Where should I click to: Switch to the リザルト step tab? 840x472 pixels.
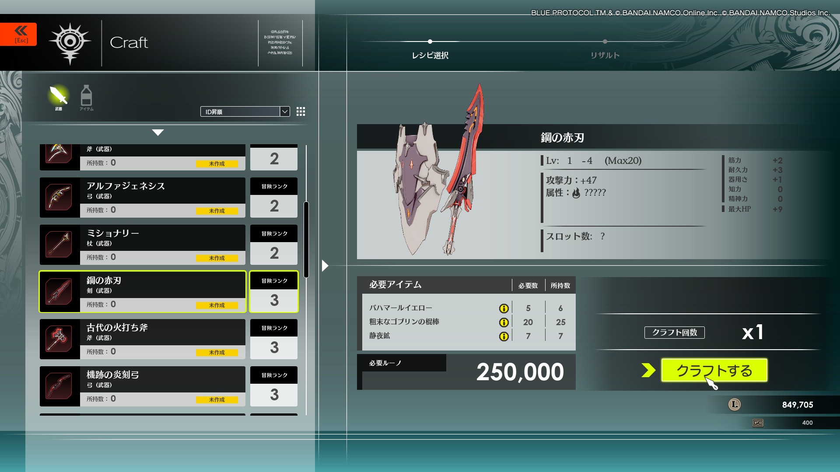click(x=605, y=55)
